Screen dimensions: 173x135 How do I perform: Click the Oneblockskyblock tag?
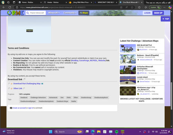[101, 98]
